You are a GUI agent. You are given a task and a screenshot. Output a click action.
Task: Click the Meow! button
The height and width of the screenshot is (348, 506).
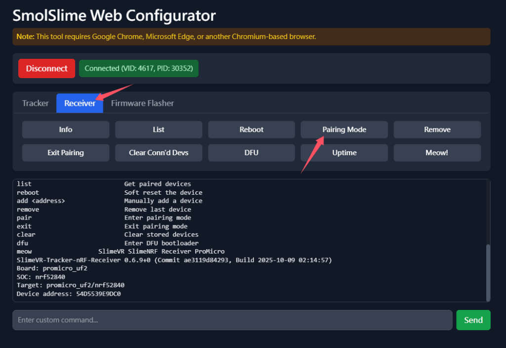[437, 153]
